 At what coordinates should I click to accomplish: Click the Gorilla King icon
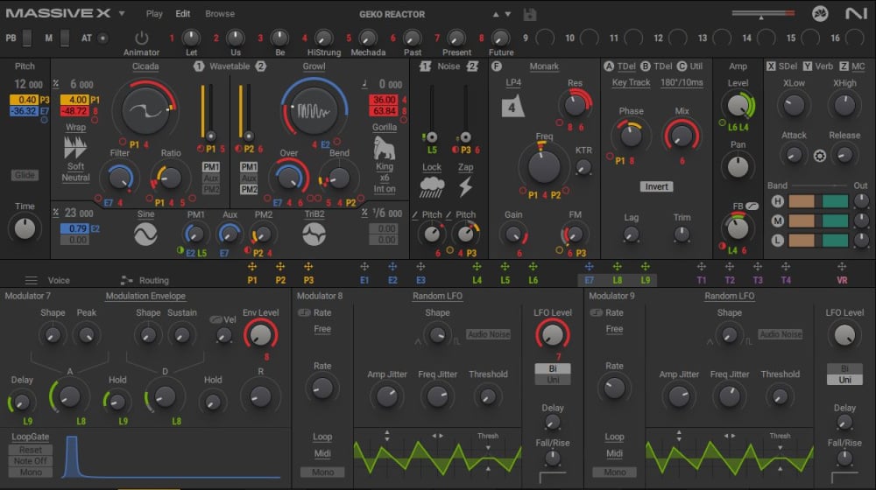coord(384,149)
